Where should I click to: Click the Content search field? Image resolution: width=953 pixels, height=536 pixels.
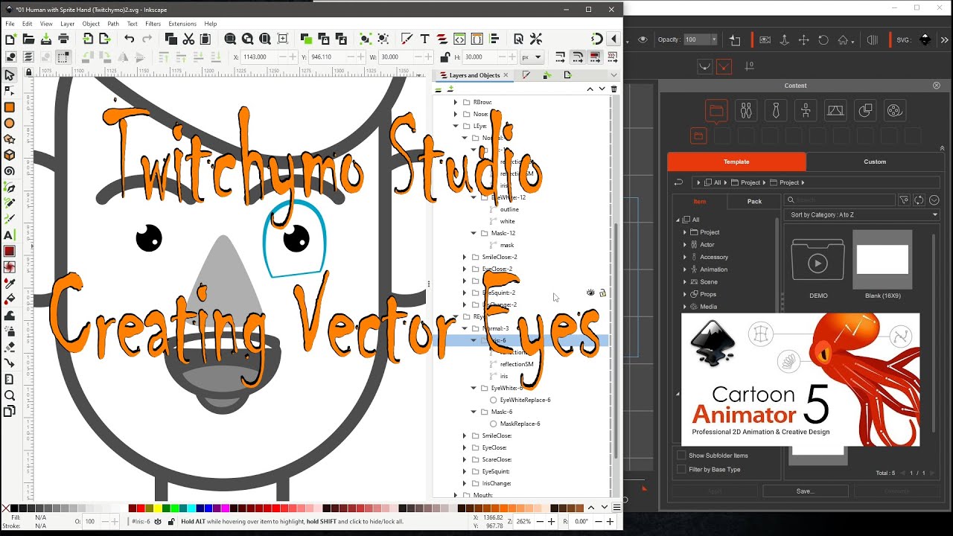pyautogui.click(x=840, y=200)
